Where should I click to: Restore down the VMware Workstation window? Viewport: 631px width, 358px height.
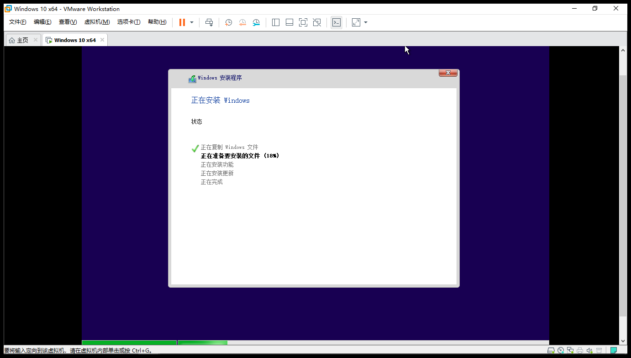point(595,8)
